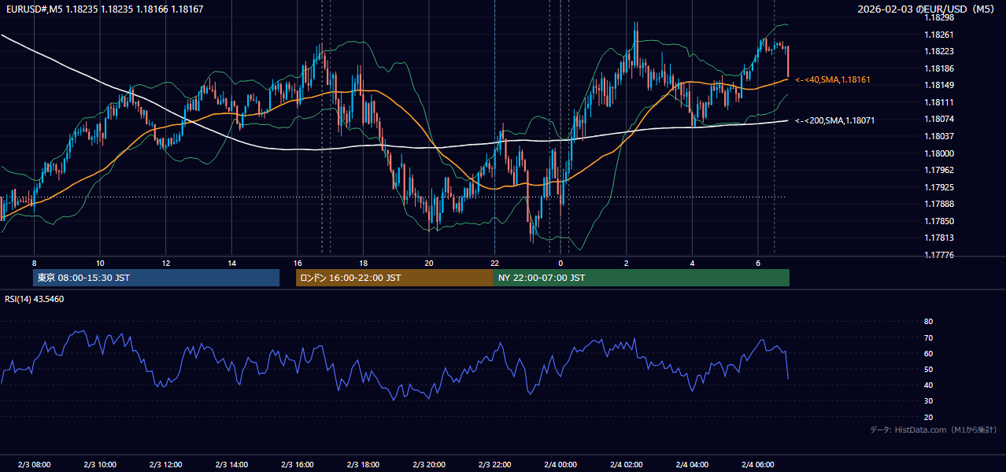
Task: Click hour tick 20 under price chart
Action: (429, 263)
